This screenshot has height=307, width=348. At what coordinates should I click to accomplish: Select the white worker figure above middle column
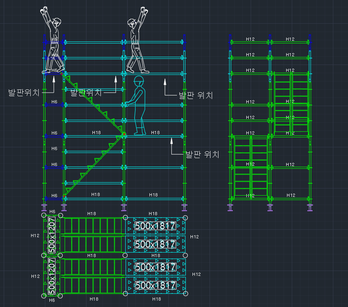click(138, 40)
